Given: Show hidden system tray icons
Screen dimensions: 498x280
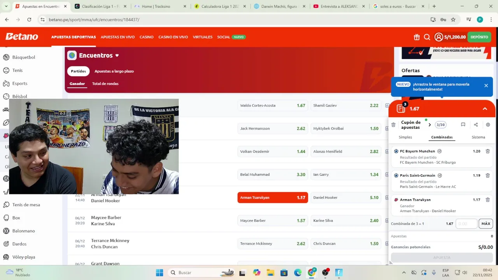Looking at the screenshot, I should tap(404, 273).
